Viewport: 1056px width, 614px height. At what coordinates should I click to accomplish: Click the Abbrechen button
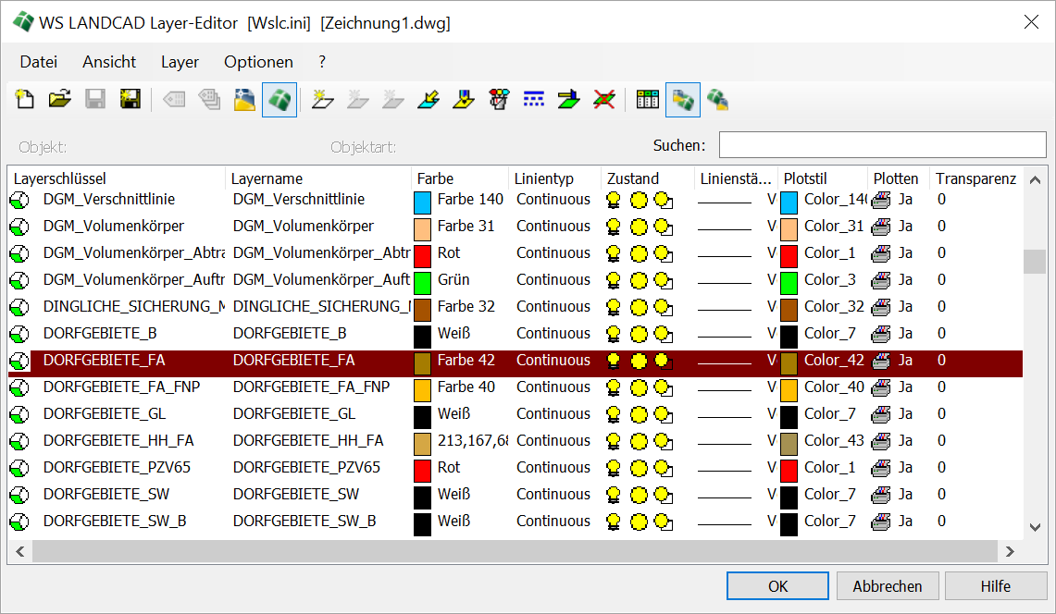click(x=887, y=586)
